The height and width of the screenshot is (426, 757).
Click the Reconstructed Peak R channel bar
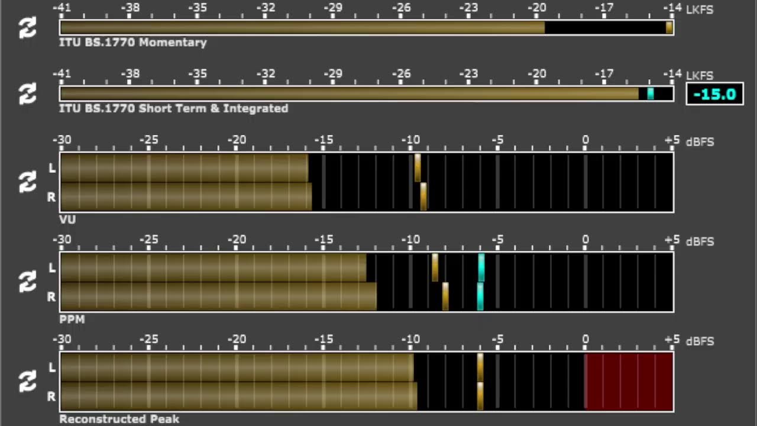[367, 396]
